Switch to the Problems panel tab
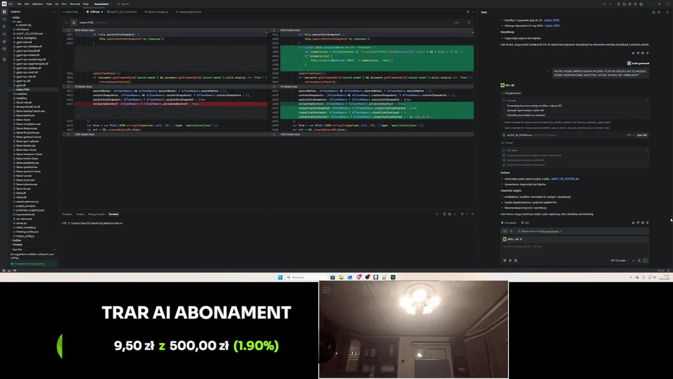The height and width of the screenshot is (379, 673). pos(67,214)
